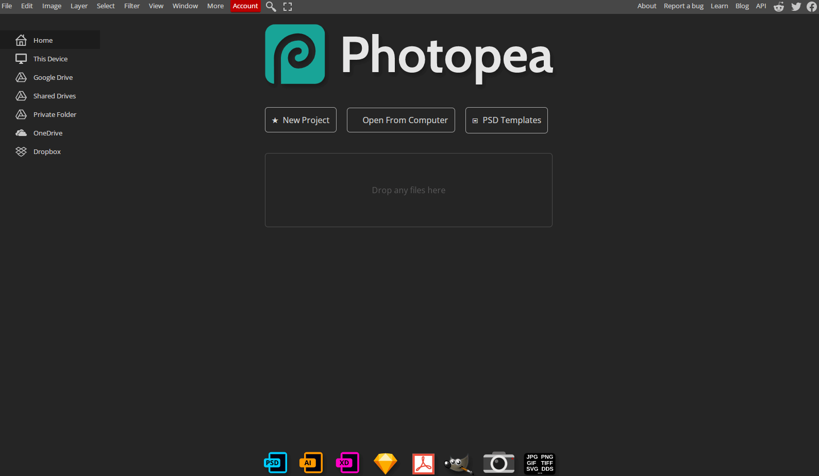This screenshot has height=476, width=819.
Task: Click the Google Drive triangle icon
Action: [x=21, y=77]
